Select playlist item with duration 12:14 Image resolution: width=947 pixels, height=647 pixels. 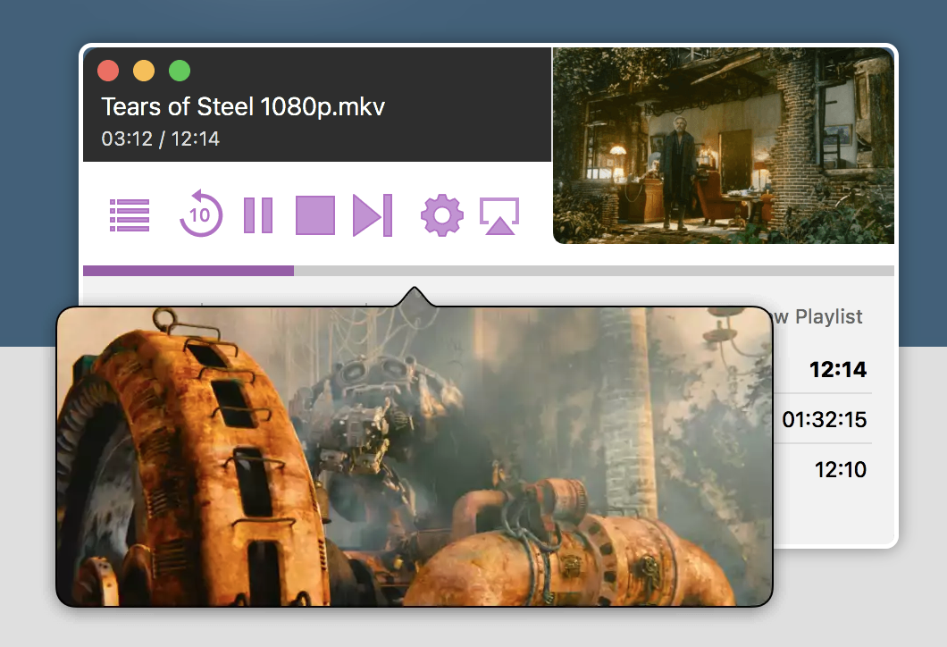coord(837,369)
